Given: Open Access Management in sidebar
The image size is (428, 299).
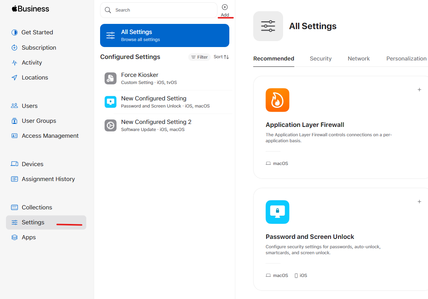Looking at the screenshot, I should pyautogui.click(x=50, y=136).
